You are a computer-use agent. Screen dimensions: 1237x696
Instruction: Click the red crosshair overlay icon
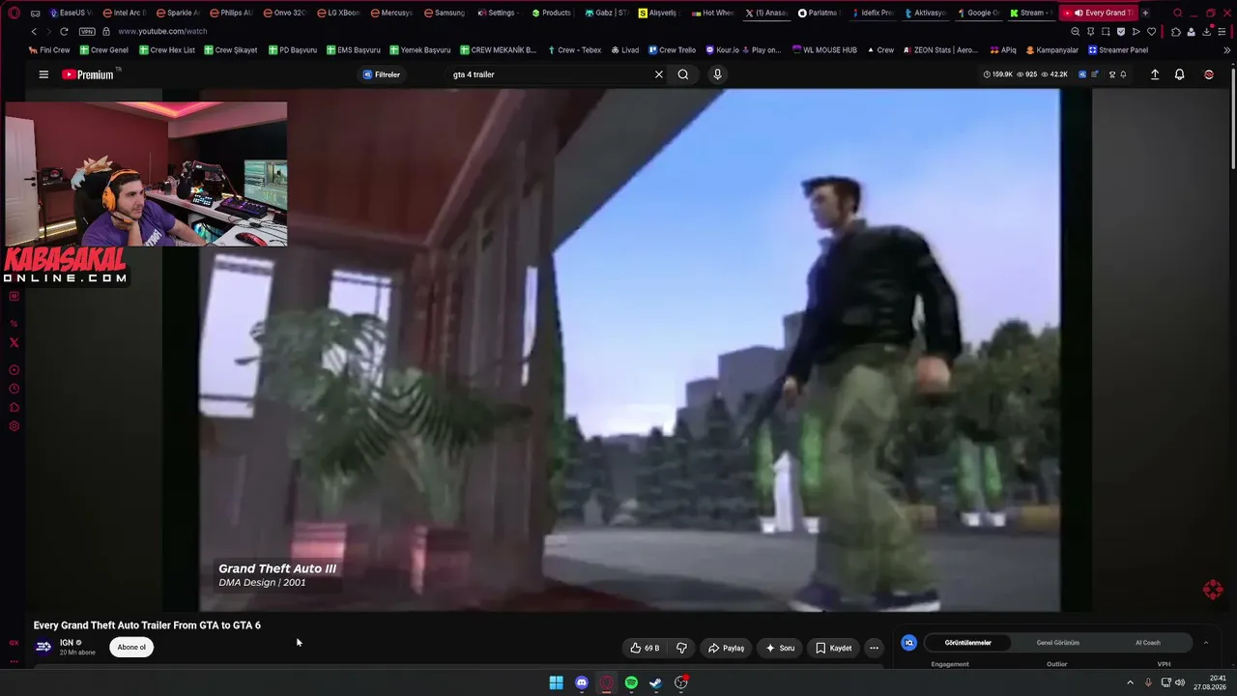pos(1213,590)
